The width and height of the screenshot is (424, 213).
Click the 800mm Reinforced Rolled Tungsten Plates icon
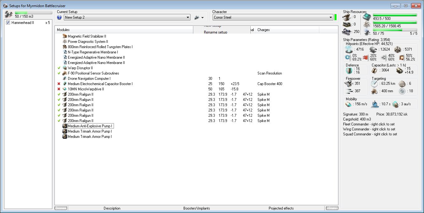click(x=65, y=47)
